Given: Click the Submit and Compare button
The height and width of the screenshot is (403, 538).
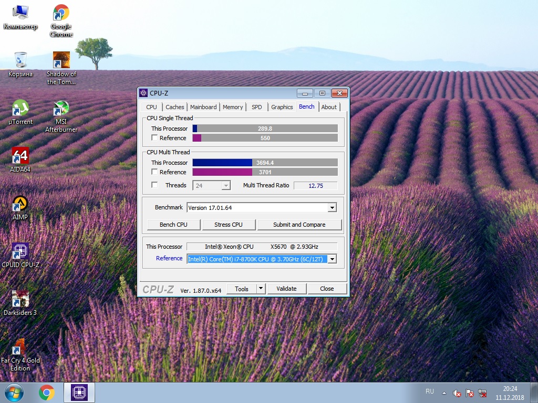Looking at the screenshot, I should click(x=299, y=225).
